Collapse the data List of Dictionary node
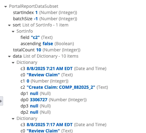The image size is (146, 133). point(9,56)
